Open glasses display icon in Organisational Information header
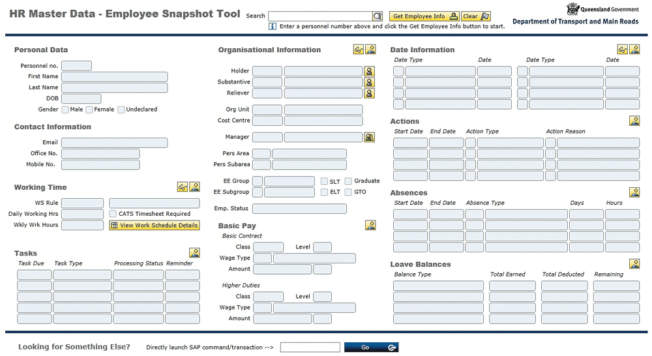Image resolution: width=652 pixels, height=356 pixels. (359, 50)
